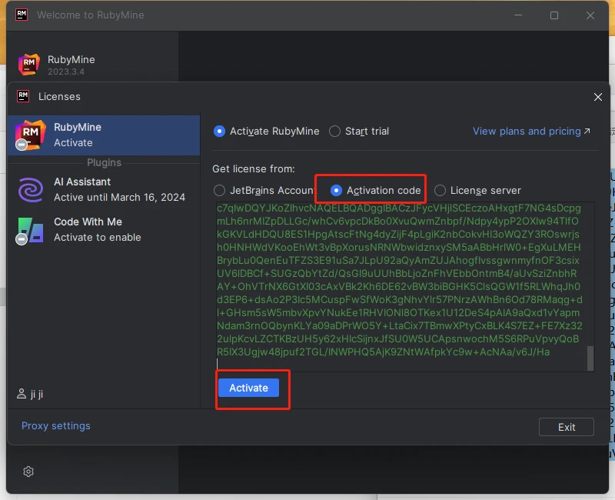Choose License server as license source
The height and width of the screenshot is (500, 615).
tap(440, 190)
